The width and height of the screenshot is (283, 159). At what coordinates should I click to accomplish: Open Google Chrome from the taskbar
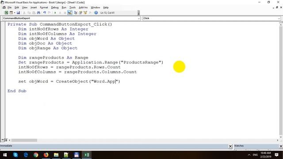tap(36, 155)
